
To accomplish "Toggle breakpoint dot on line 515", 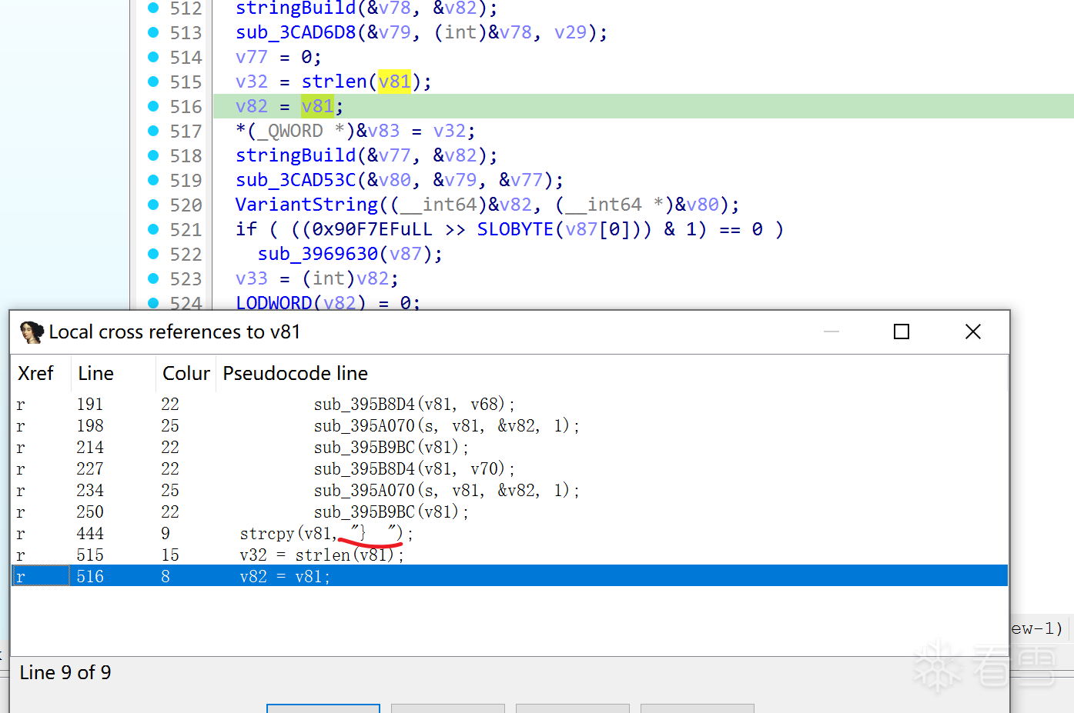I will [153, 82].
